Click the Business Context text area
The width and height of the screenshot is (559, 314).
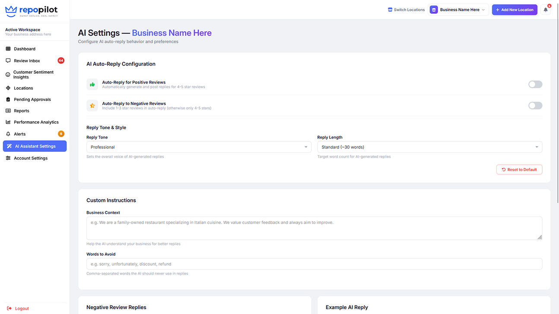314,228
